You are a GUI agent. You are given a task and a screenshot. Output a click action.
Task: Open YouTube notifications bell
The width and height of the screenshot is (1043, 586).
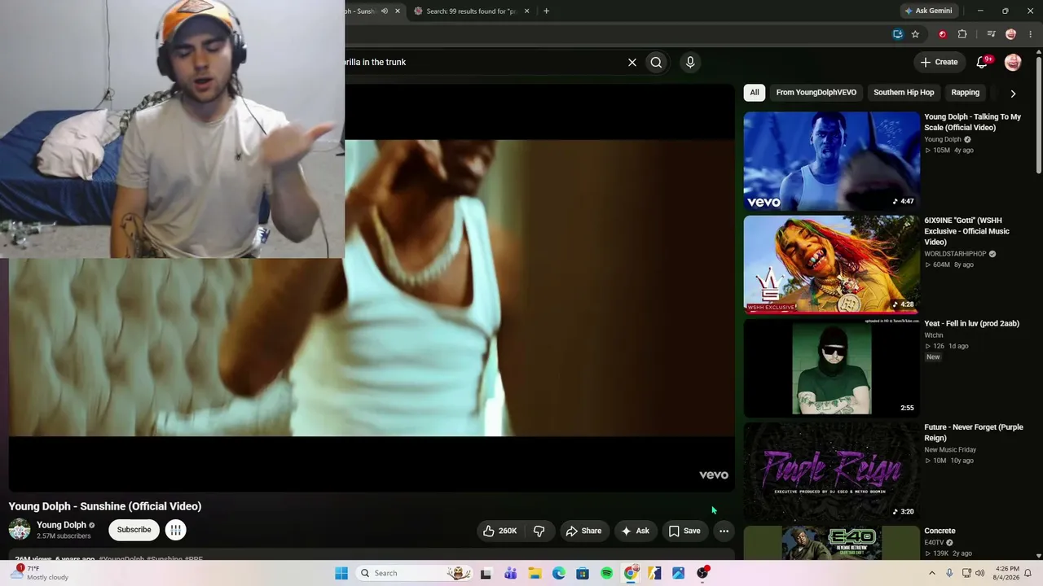983,62
